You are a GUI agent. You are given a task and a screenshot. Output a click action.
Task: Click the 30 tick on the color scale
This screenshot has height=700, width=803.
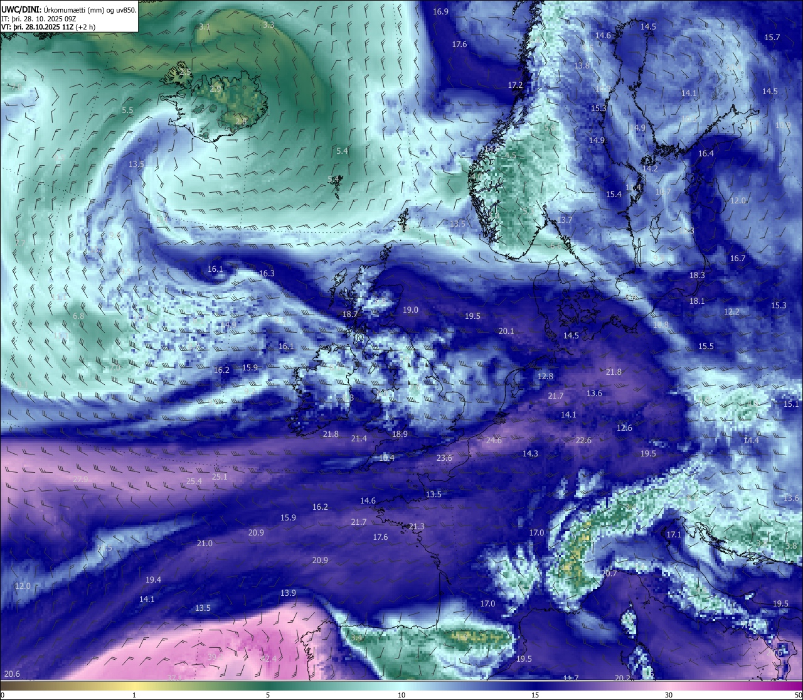point(669,695)
